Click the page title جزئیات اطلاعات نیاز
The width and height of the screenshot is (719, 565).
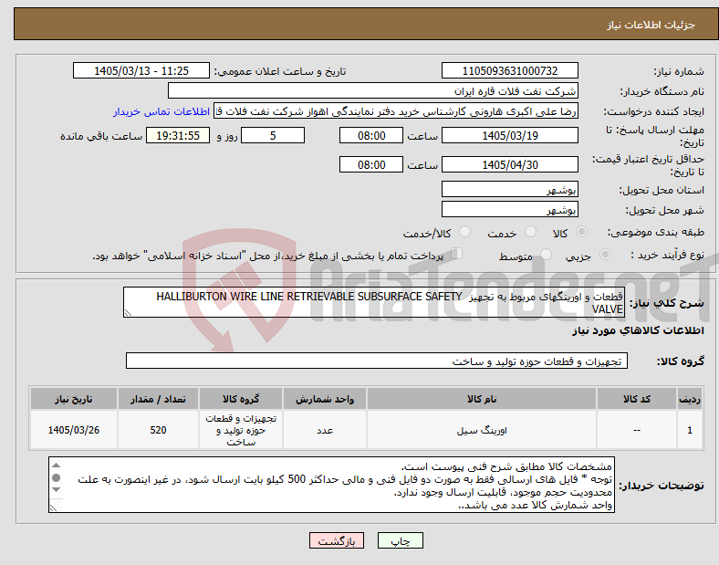(651, 25)
